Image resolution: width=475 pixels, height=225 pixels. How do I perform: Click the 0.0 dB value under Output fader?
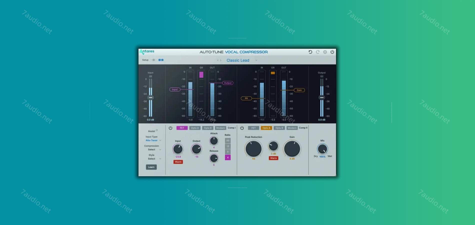coord(322,120)
